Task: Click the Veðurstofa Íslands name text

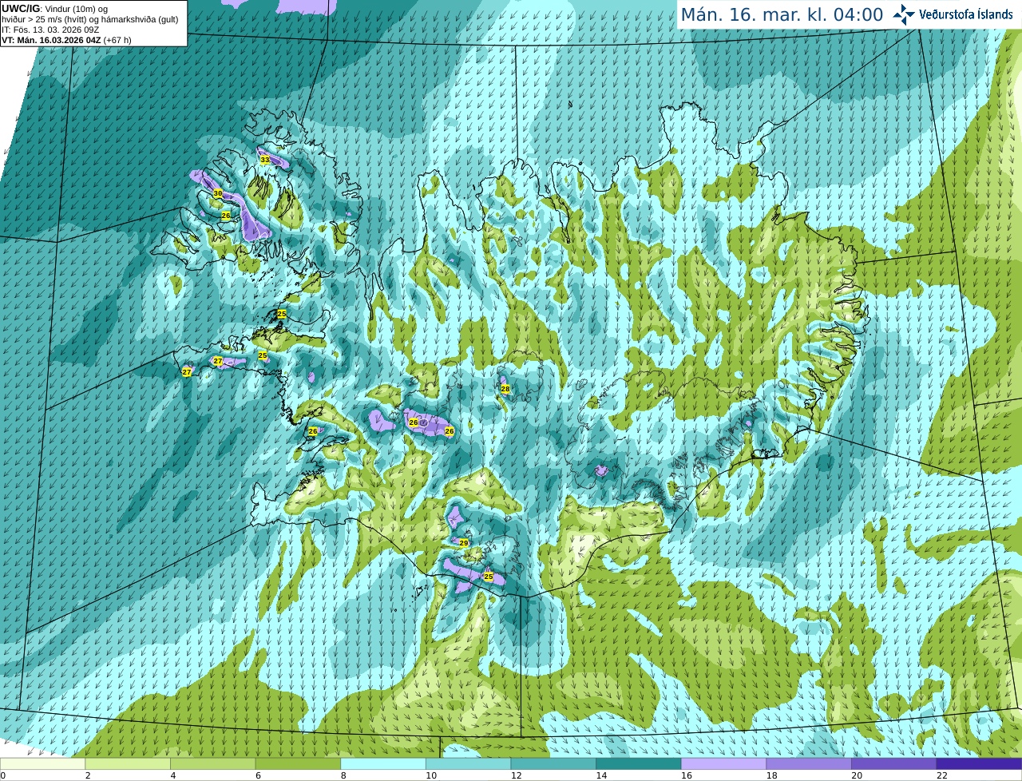Action: (966, 14)
